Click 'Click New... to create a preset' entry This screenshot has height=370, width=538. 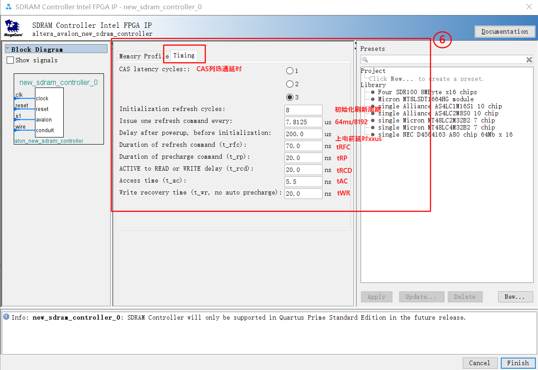[427, 79]
